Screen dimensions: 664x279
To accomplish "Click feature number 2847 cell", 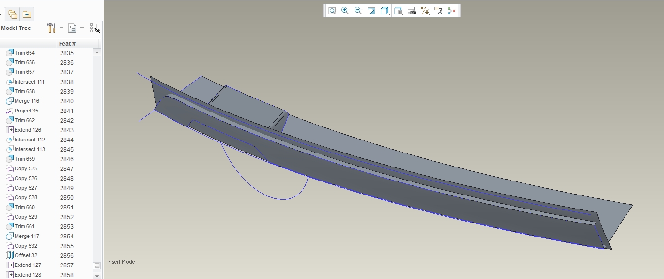I will pos(67,169).
